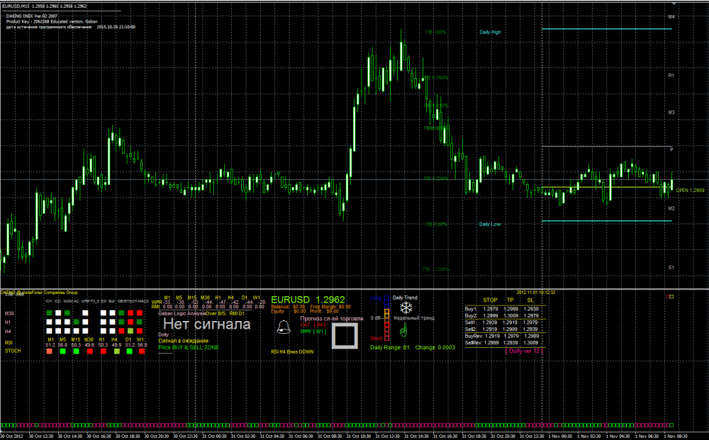Click the M30 OBV green indicator square
The width and height of the screenshot is (709, 440).
[x=121, y=313]
